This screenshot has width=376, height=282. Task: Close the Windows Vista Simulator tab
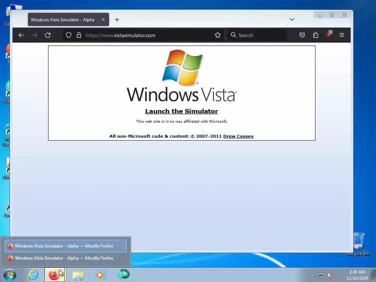pyautogui.click(x=103, y=20)
